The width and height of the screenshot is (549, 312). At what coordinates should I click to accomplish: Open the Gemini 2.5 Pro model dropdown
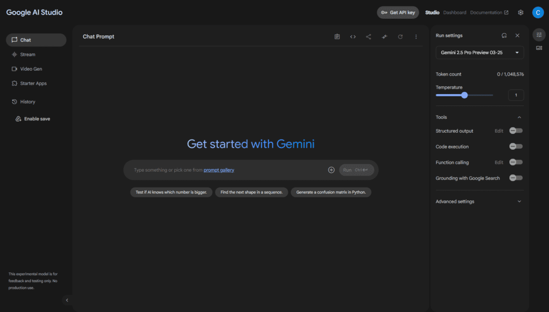tap(480, 52)
